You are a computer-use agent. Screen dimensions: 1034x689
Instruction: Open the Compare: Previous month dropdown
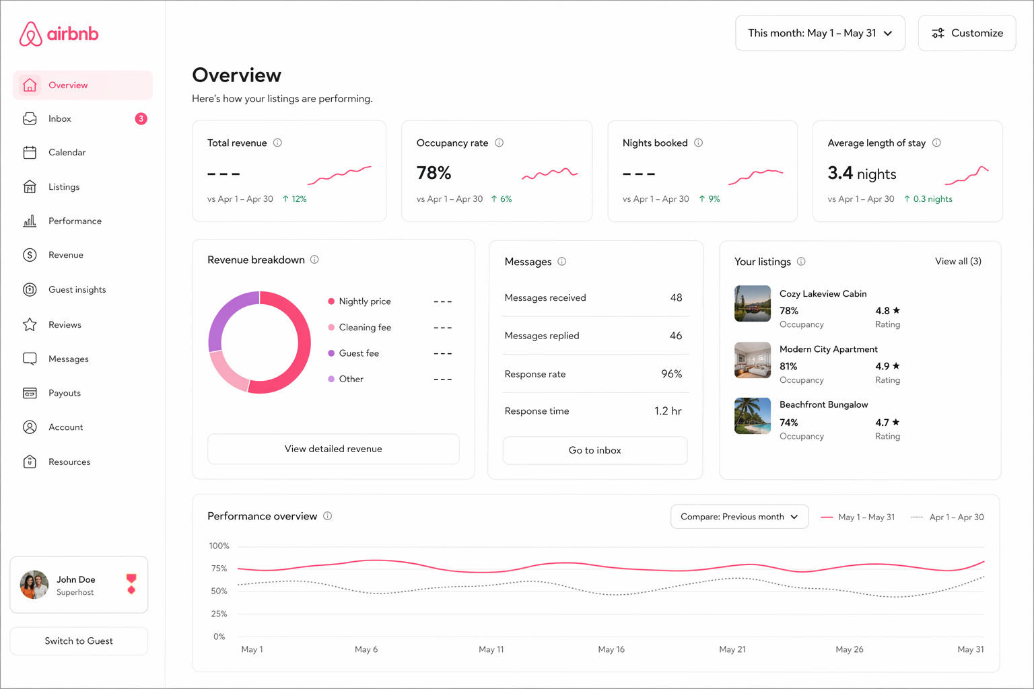(739, 516)
